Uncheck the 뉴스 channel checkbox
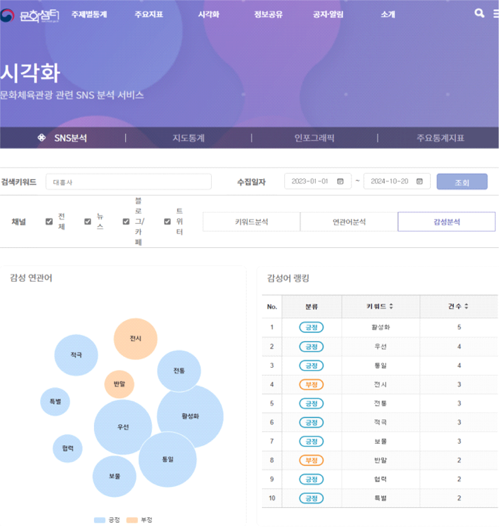The height and width of the screenshot is (527, 499). 88,221
